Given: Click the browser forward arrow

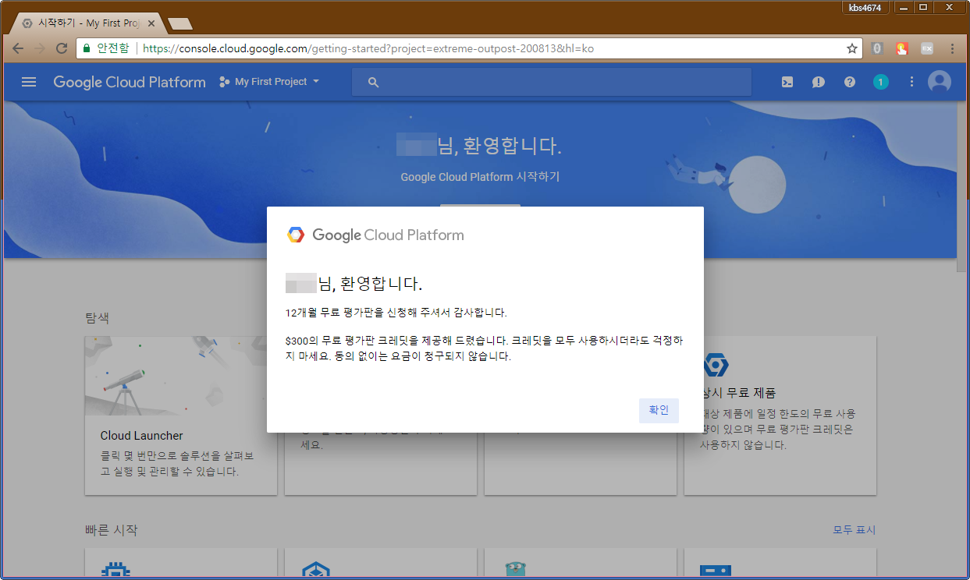Looking at the screenshot, I should point(40,48).
